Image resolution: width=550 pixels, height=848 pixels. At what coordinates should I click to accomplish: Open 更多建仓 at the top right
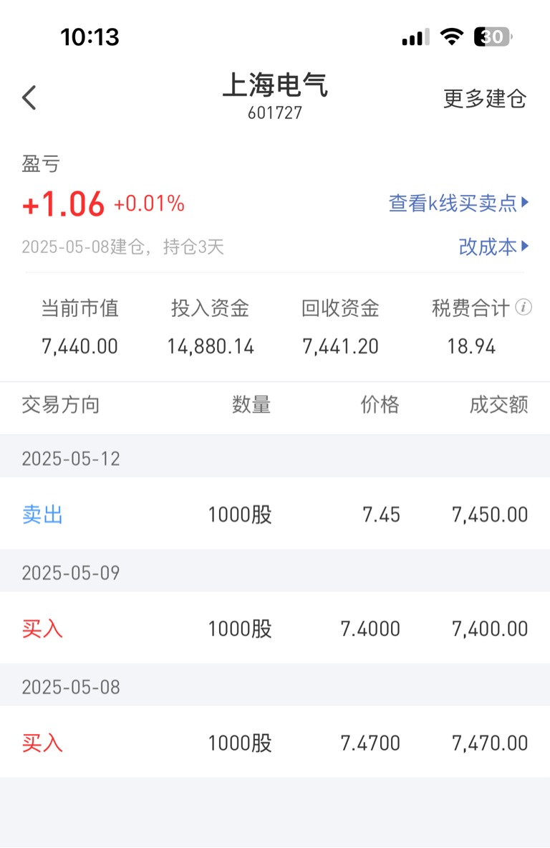click(x=485, y=98)
